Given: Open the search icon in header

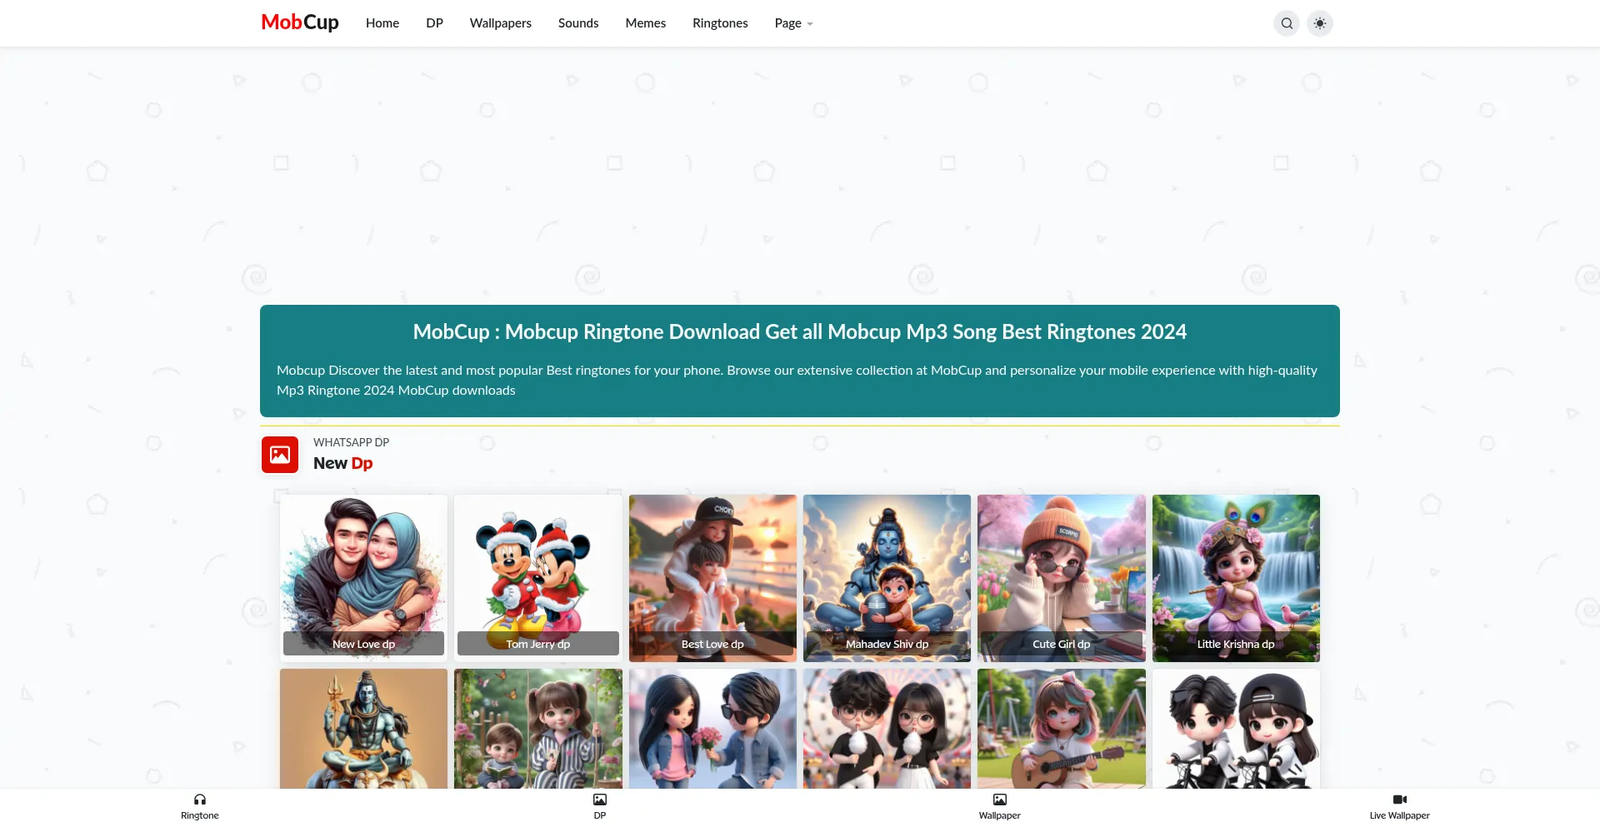Looking at the screenshot, I should [1287, 23].
